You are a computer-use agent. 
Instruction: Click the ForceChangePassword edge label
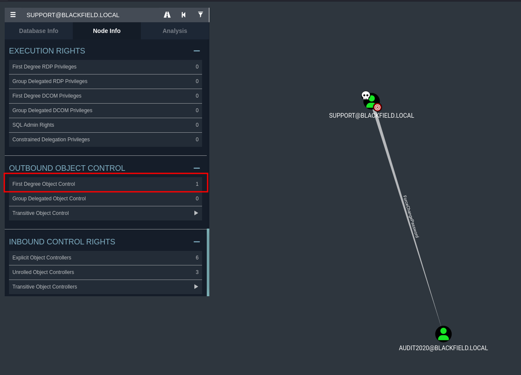click(x=411, y=217)
